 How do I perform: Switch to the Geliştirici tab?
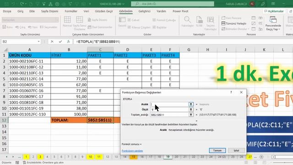pos(144,11)
